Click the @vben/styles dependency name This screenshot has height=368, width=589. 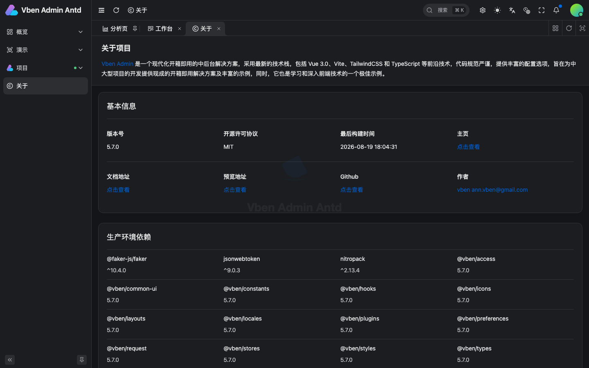tap(358, 348)
